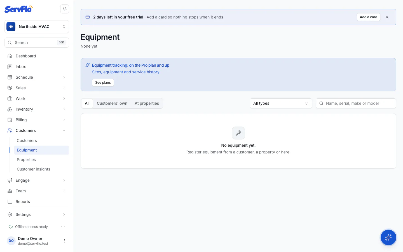403x252 pixels.
Task: Click the credit card icon in trial banner
Action: click(x=88, y=17)
